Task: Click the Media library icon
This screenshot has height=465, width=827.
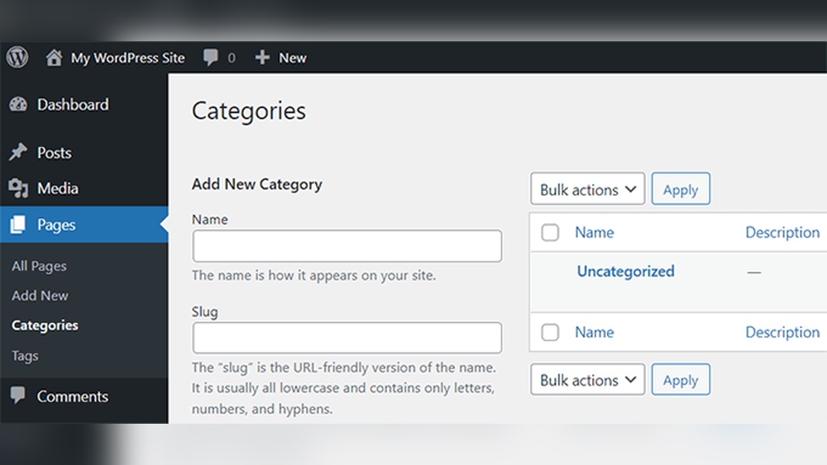Action: pos(18,188)
